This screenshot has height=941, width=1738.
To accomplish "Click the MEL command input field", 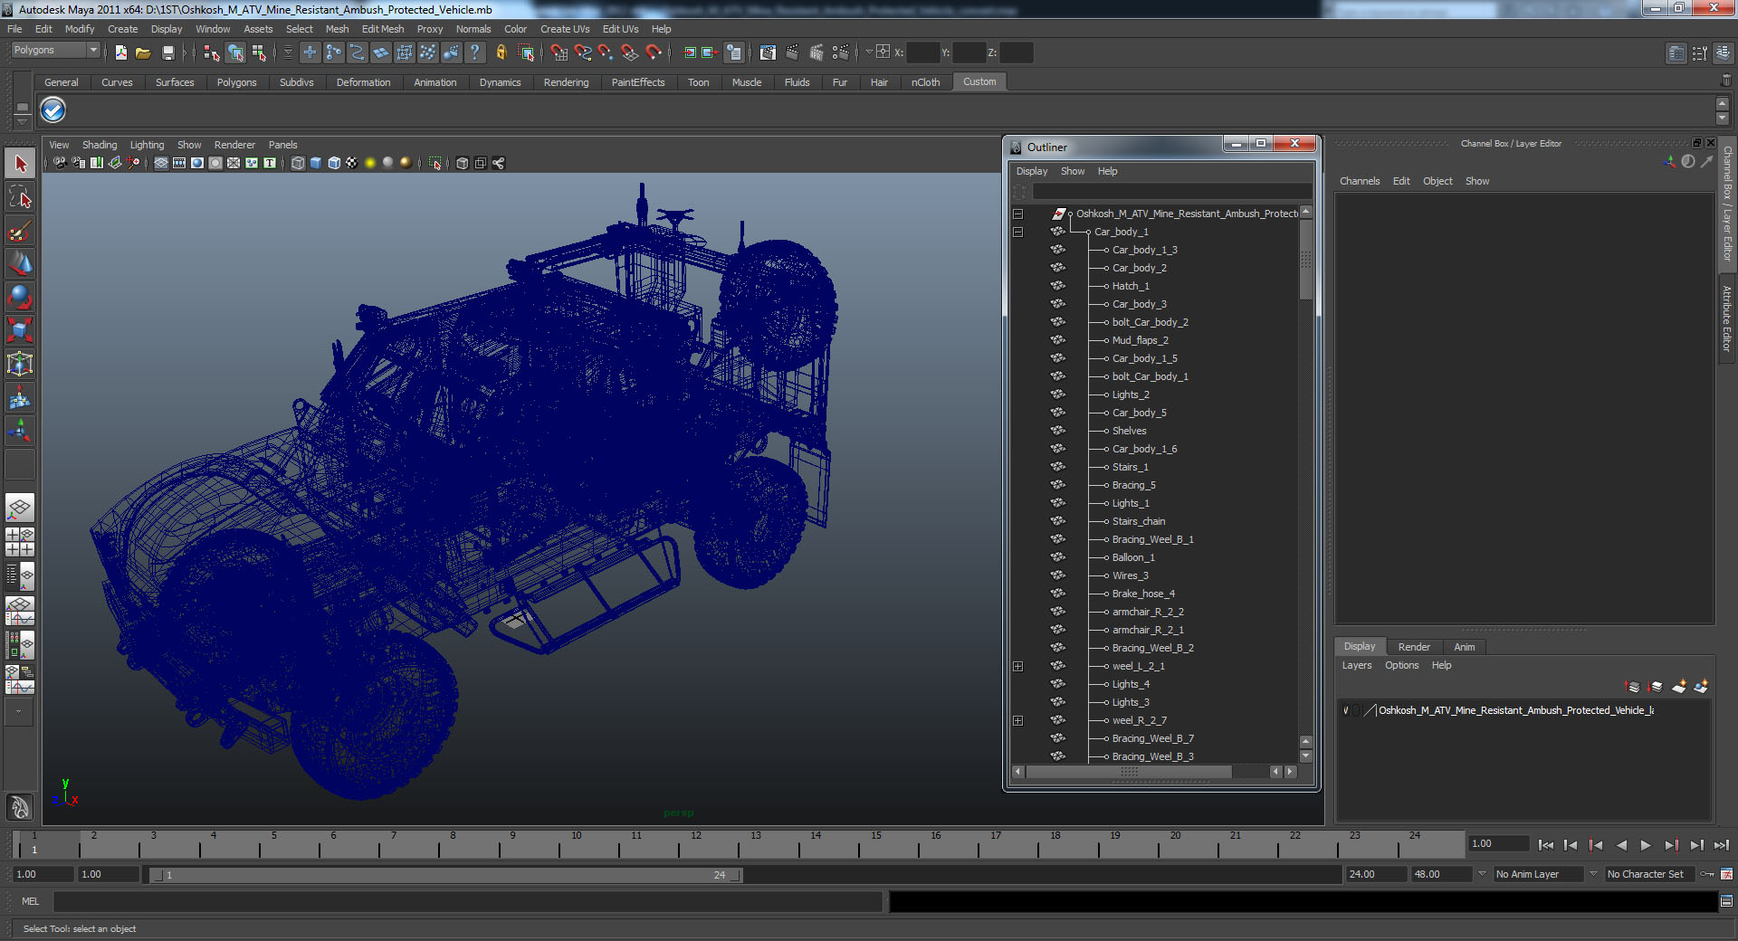I will pyautogui.click(x=467, y=901).
